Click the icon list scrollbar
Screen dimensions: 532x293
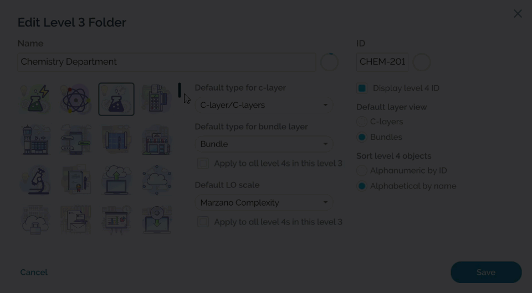point(180,90)
